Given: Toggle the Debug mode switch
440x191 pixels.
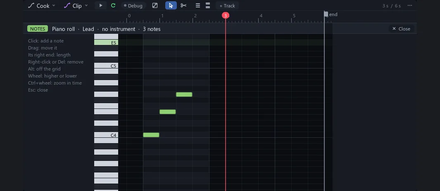Looking at the screenshot, I should [133, 6].
